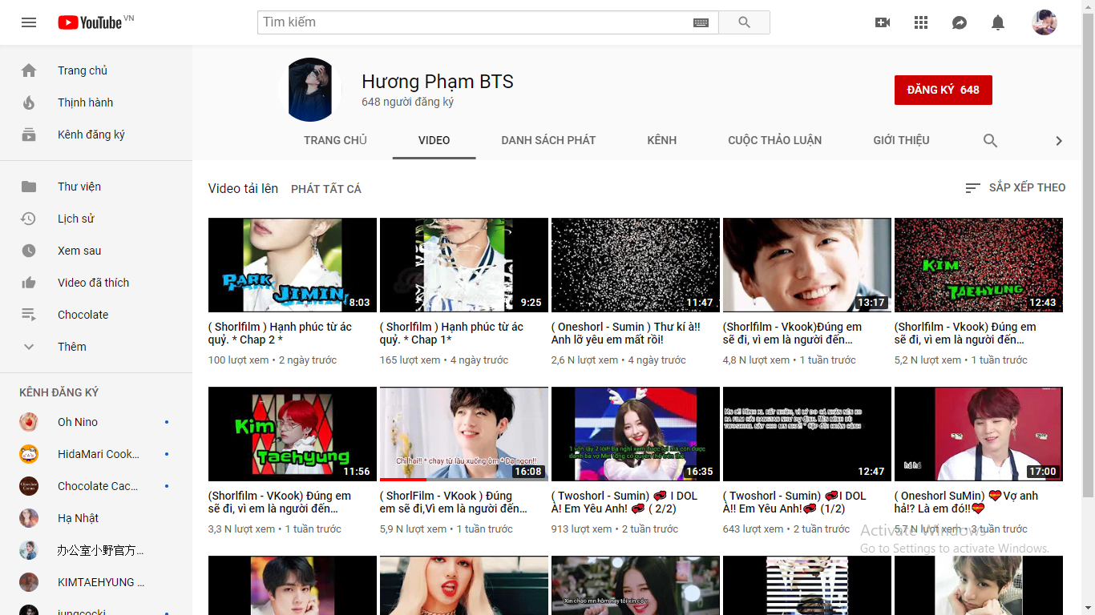Open the 11:47 starry video thumbnail
This screenshot has width=1095, height=615.
(636, 265)
